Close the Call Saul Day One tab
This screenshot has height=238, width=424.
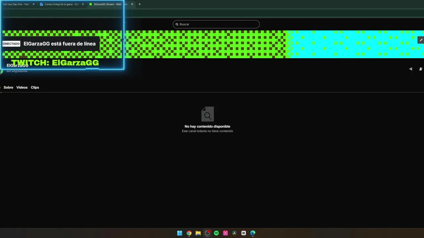click(33, 4)
